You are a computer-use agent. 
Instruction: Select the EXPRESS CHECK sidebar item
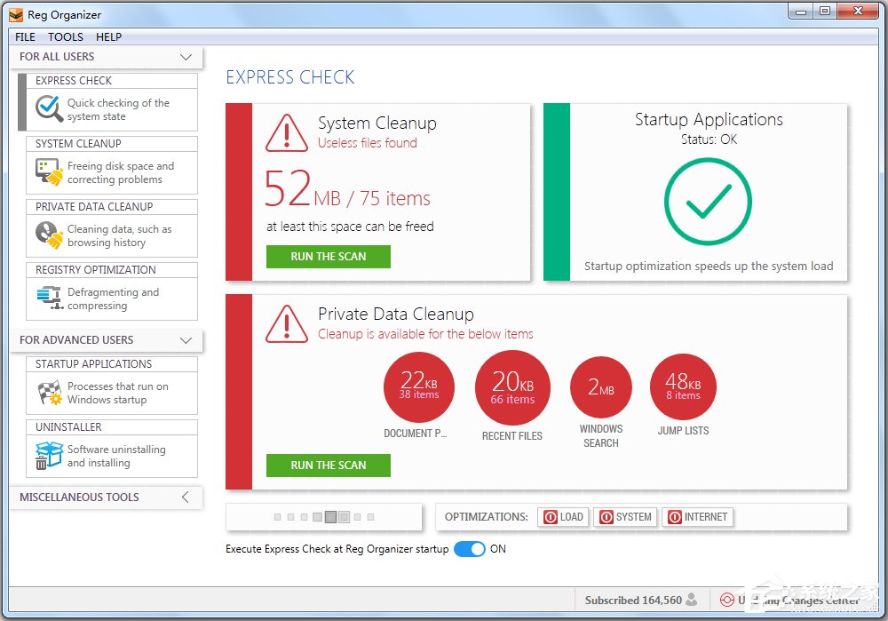pyautogui.click(x=112, y=102)
